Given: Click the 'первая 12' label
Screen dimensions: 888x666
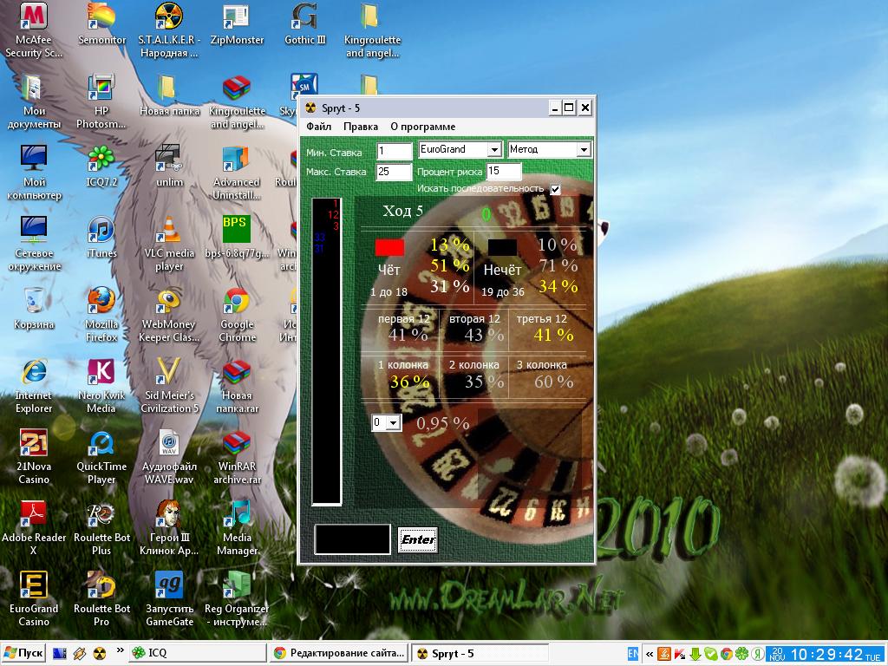Looking at the screenshot, I should [x=404, y=319].
